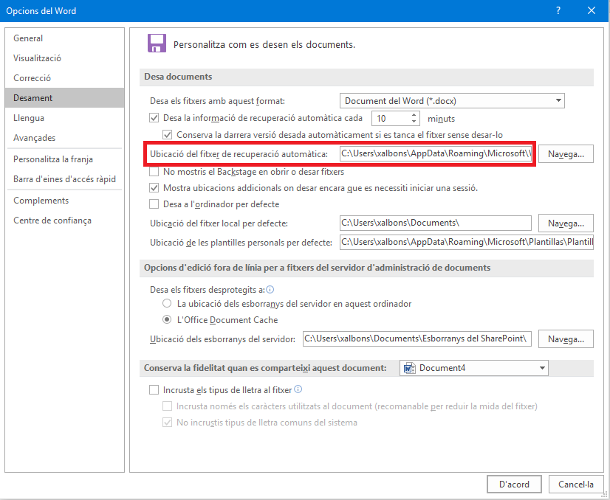Screen dimensions: 610x500
Task: Switch to the 'Correcció' category
Action: [x=32, y=78]
